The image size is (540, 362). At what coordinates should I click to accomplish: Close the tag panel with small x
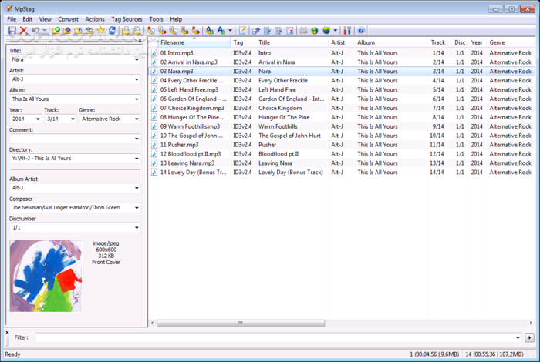[140, 41]
